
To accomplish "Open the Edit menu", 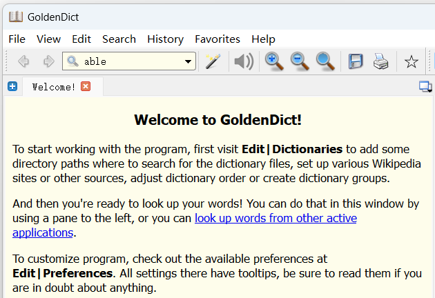I will pyautogui.click(x=81, y=39).
